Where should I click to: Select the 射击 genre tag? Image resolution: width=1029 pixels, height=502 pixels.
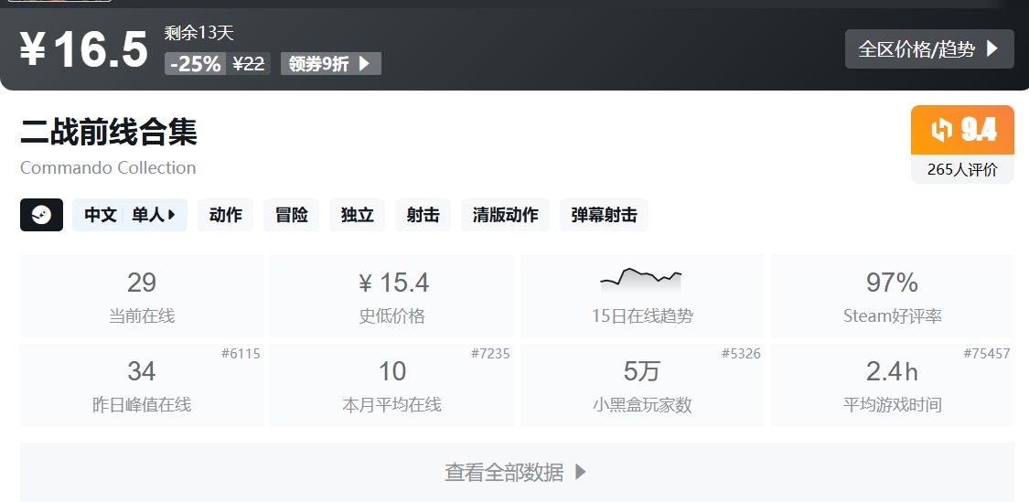point(423,215)
